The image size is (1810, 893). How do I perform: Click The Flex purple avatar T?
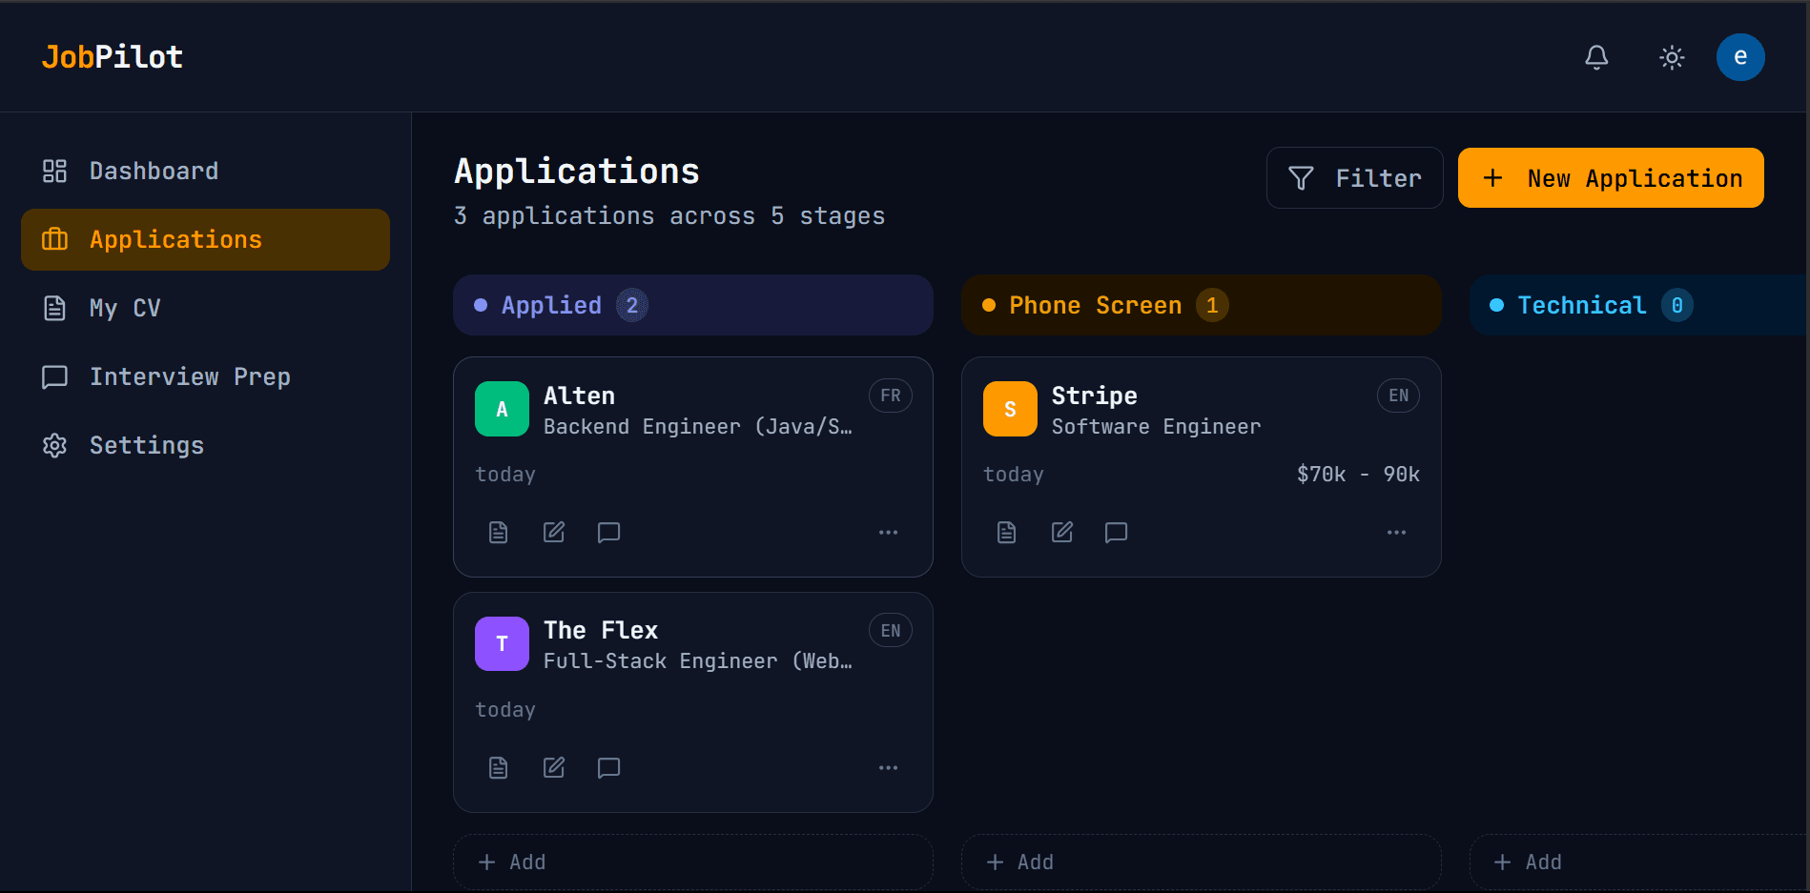[x=502, y=644]
